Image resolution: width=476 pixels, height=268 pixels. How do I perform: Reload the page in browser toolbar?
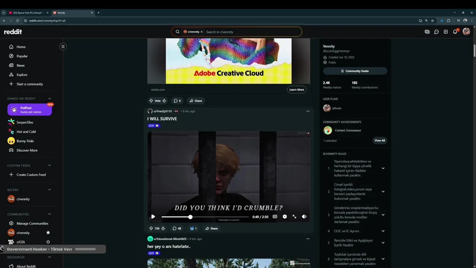[17, 20]
